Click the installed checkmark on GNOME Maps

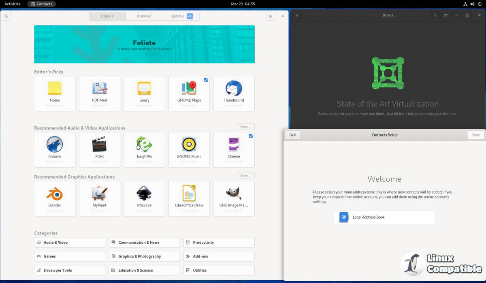(206, 80)
